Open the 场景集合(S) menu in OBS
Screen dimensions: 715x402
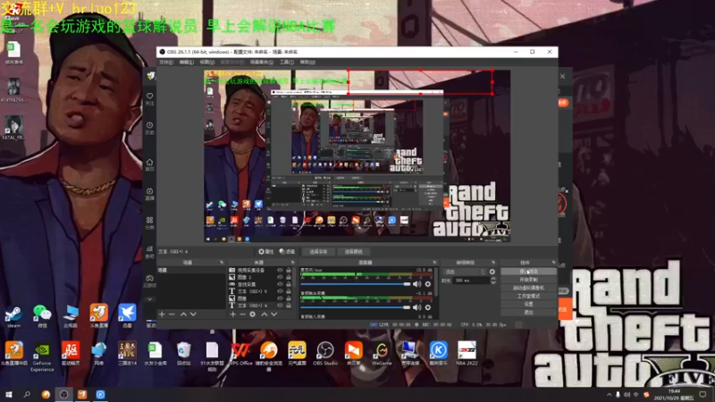(262, 62)
